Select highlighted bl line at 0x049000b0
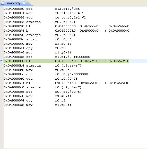147x149 pixels. (66, 61)
